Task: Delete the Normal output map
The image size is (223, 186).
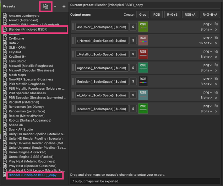Action: click(216, 43)
